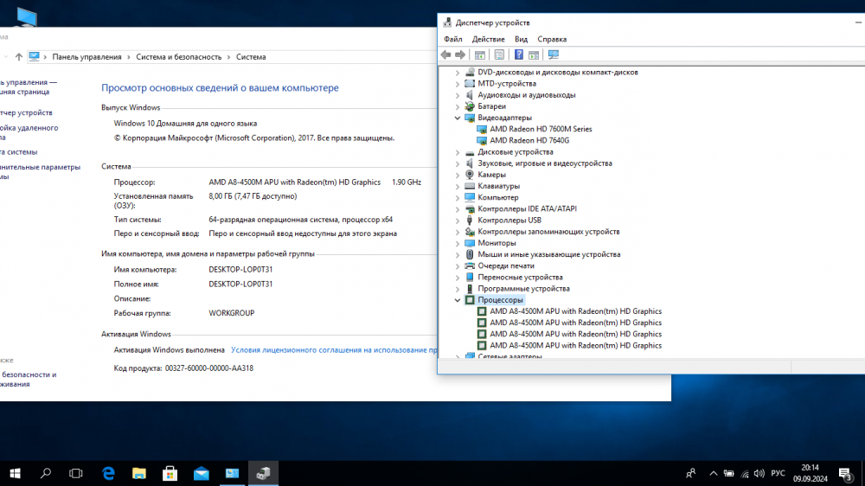Click the blue Help question-mark toolbar icon

coord(518,54)
